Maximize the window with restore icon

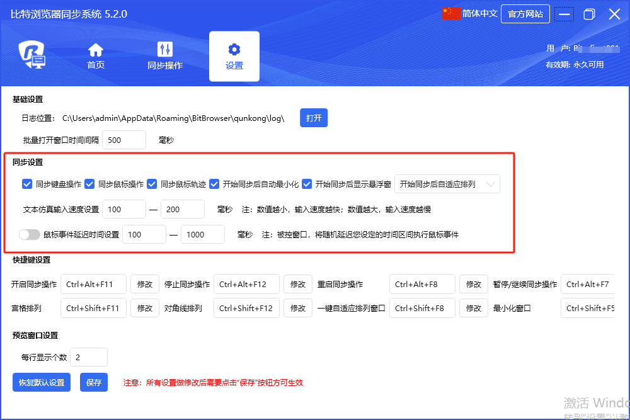[589, 14]
